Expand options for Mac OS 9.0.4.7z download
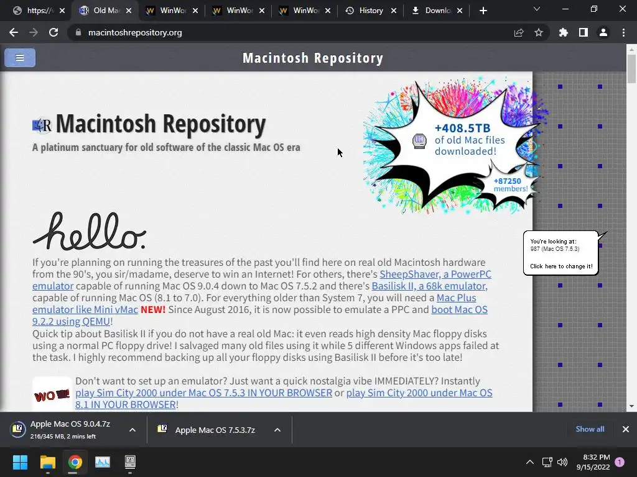Screen dimensions: 637x477 pos(133,430)
